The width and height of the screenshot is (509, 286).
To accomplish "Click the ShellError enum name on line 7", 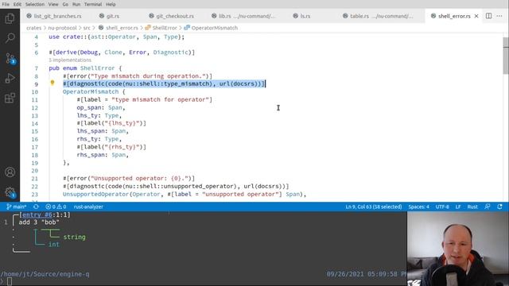I will [x=97, y=68].
